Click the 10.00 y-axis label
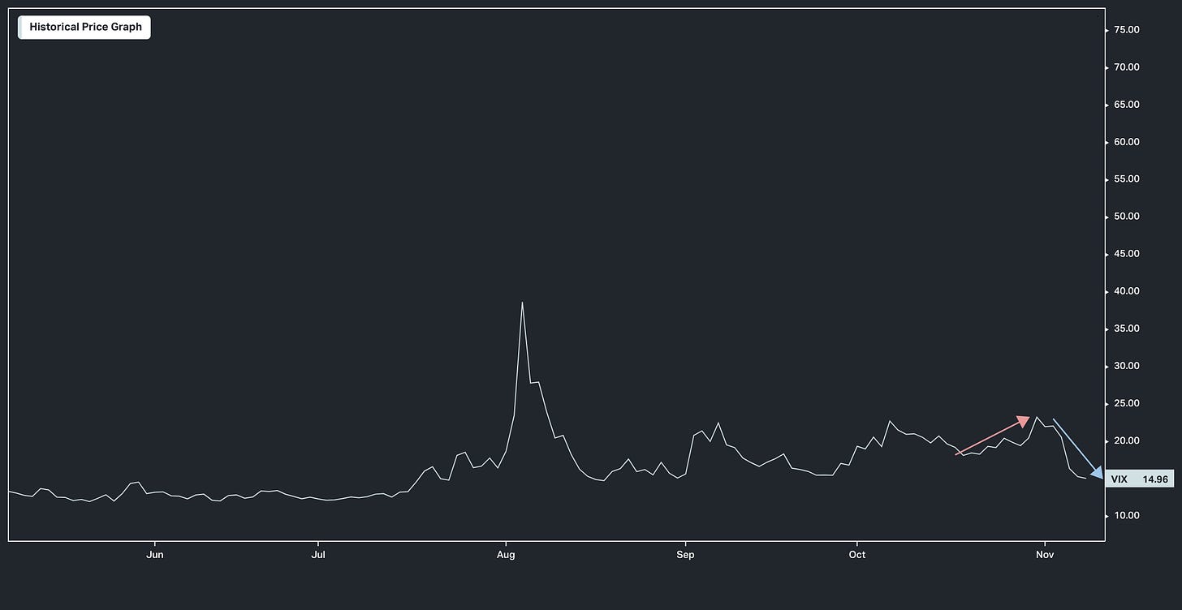 point(1127,516)
